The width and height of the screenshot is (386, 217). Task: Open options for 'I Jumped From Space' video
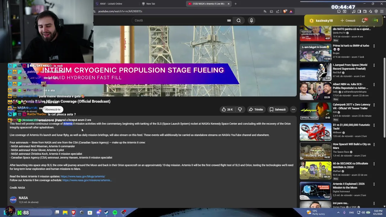[x=374, y=65]
